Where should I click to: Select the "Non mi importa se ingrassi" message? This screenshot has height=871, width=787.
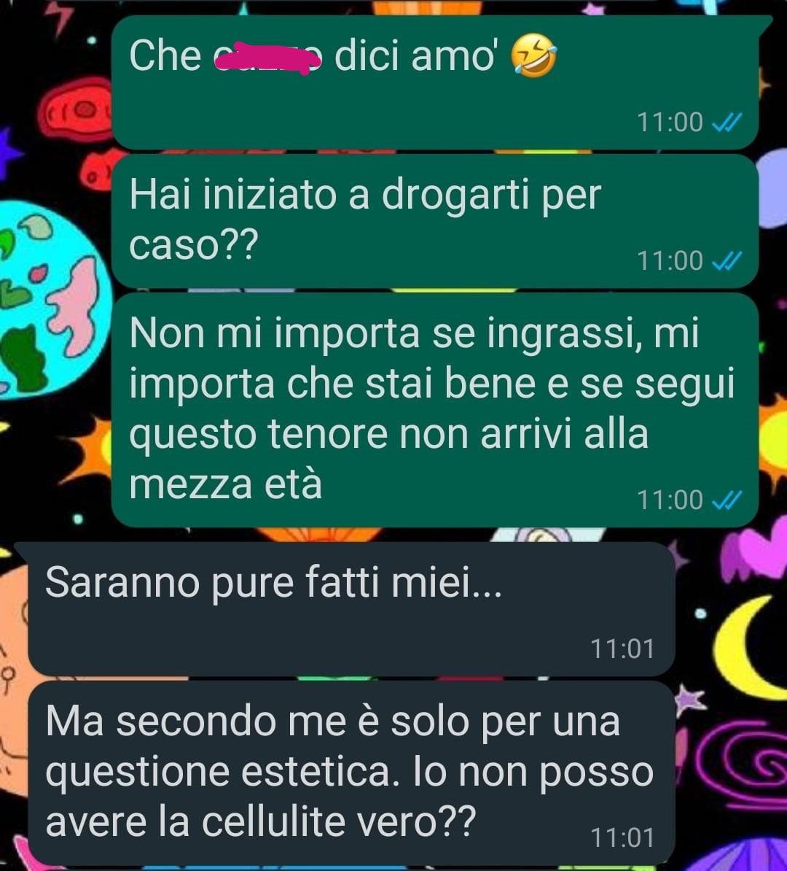pyautogui.click(x=435, y=410)
